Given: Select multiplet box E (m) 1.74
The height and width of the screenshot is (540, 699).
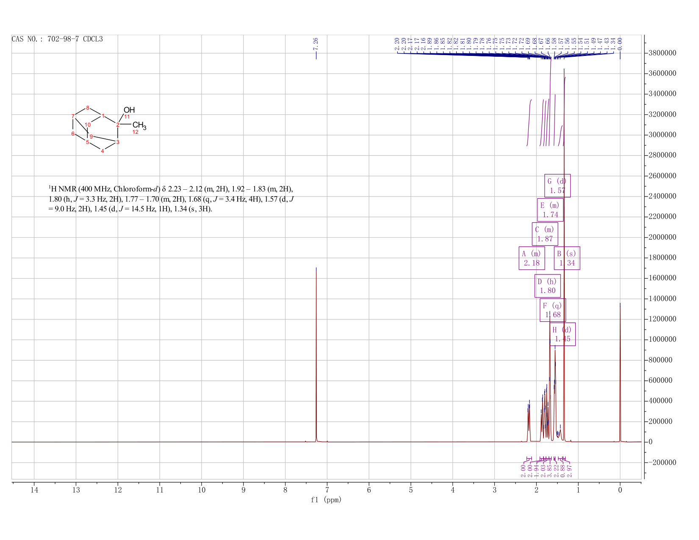Looking at the screenshot, I should coord(550,210).
